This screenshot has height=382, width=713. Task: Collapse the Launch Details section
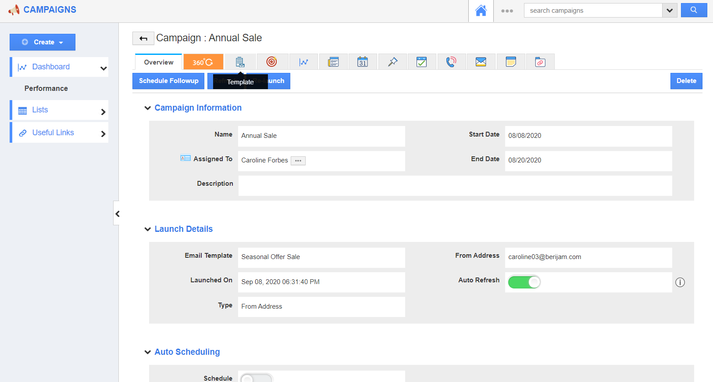(x=148, y=229)
